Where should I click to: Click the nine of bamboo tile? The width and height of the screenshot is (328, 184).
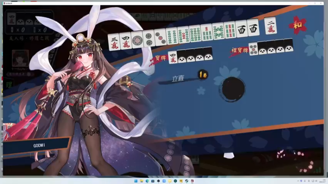(x=230, y=29)
